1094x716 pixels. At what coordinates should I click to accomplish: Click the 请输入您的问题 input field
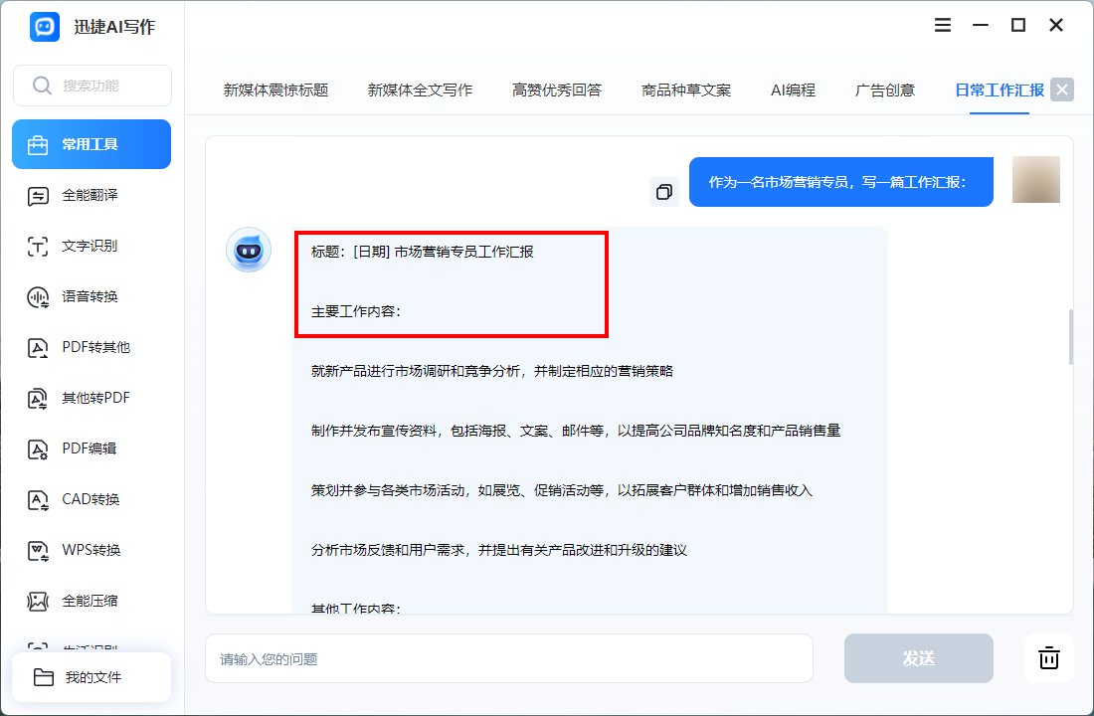[507, 657]
